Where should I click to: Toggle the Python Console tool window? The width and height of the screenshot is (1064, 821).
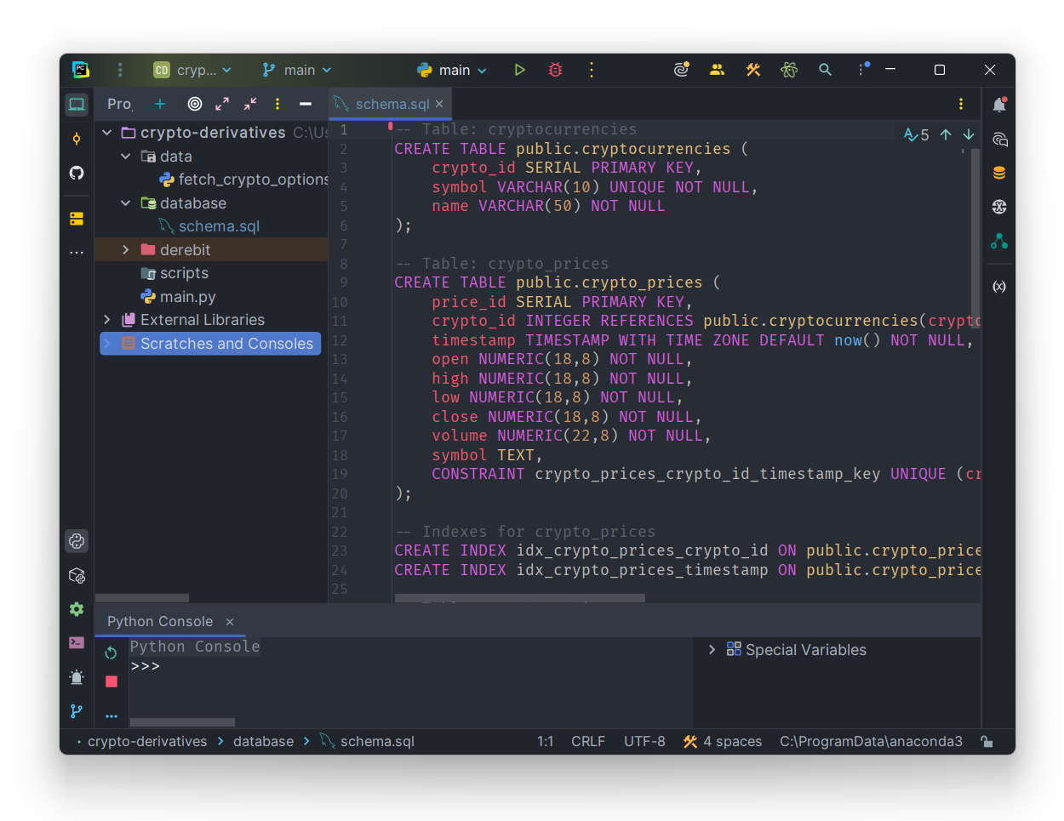tap(77, 541)
